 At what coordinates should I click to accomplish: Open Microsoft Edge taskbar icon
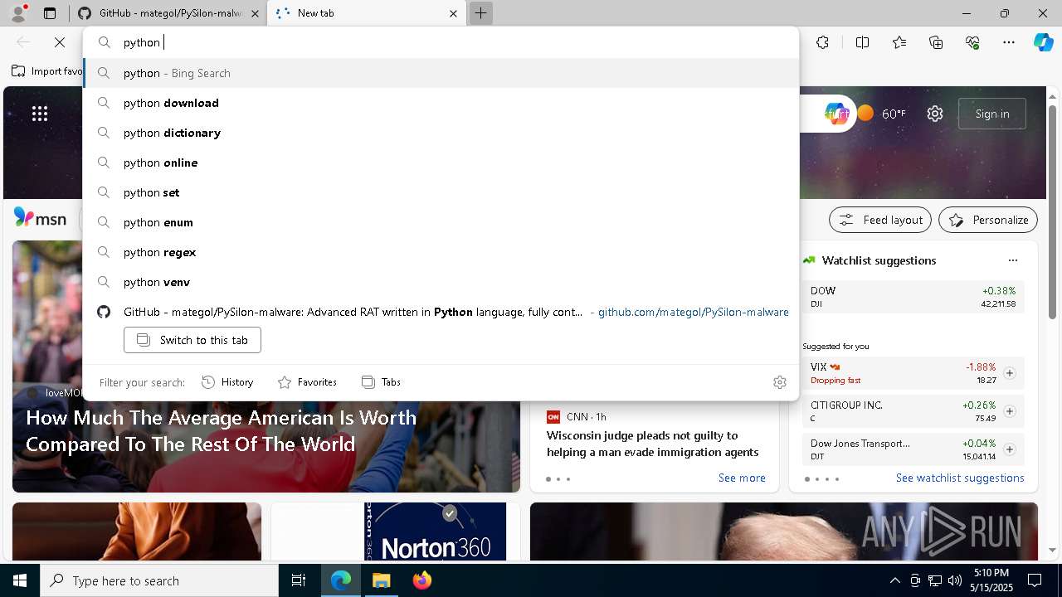[341, 580]
